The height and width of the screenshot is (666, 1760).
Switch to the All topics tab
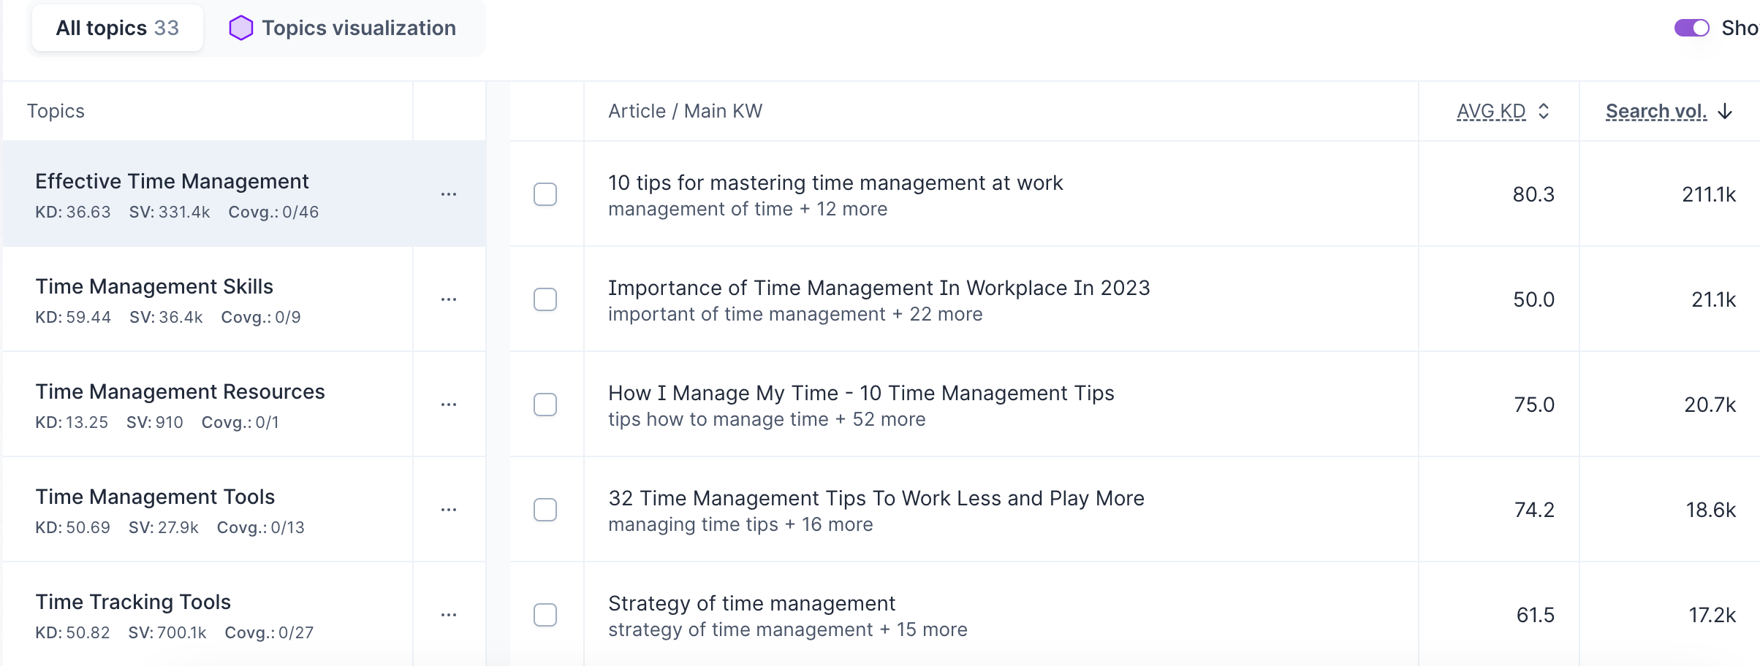117,28
